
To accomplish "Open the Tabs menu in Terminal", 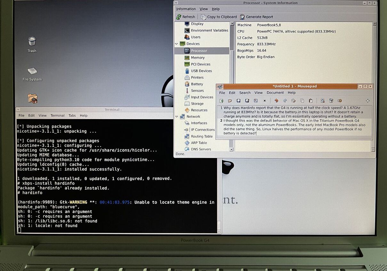I will [x=72, y=116].
